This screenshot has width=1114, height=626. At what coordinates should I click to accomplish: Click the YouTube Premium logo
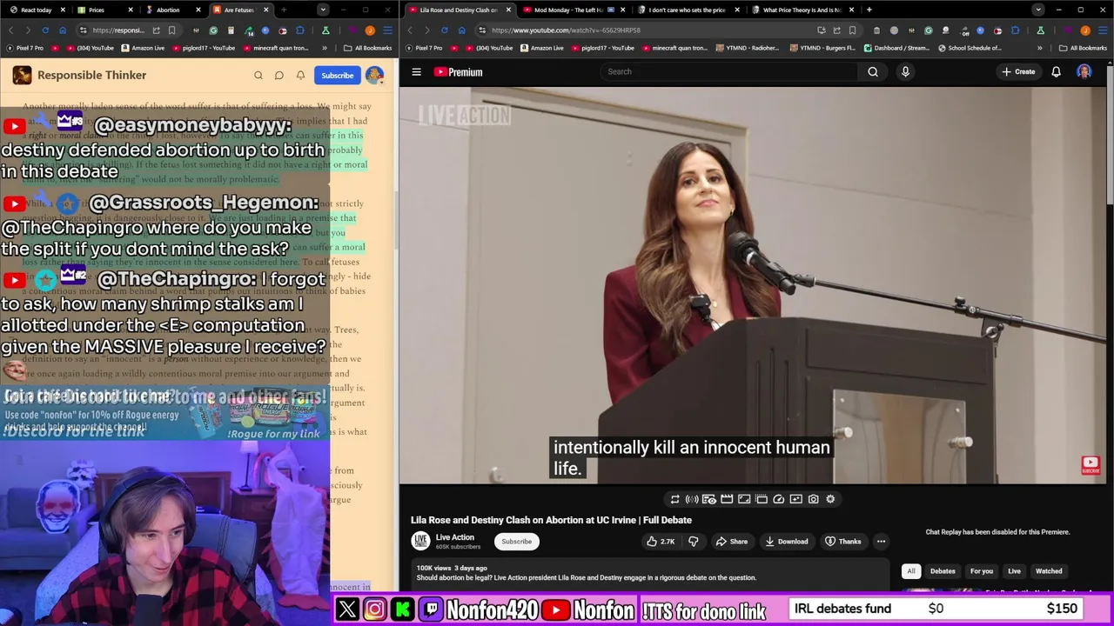(458, 72)
